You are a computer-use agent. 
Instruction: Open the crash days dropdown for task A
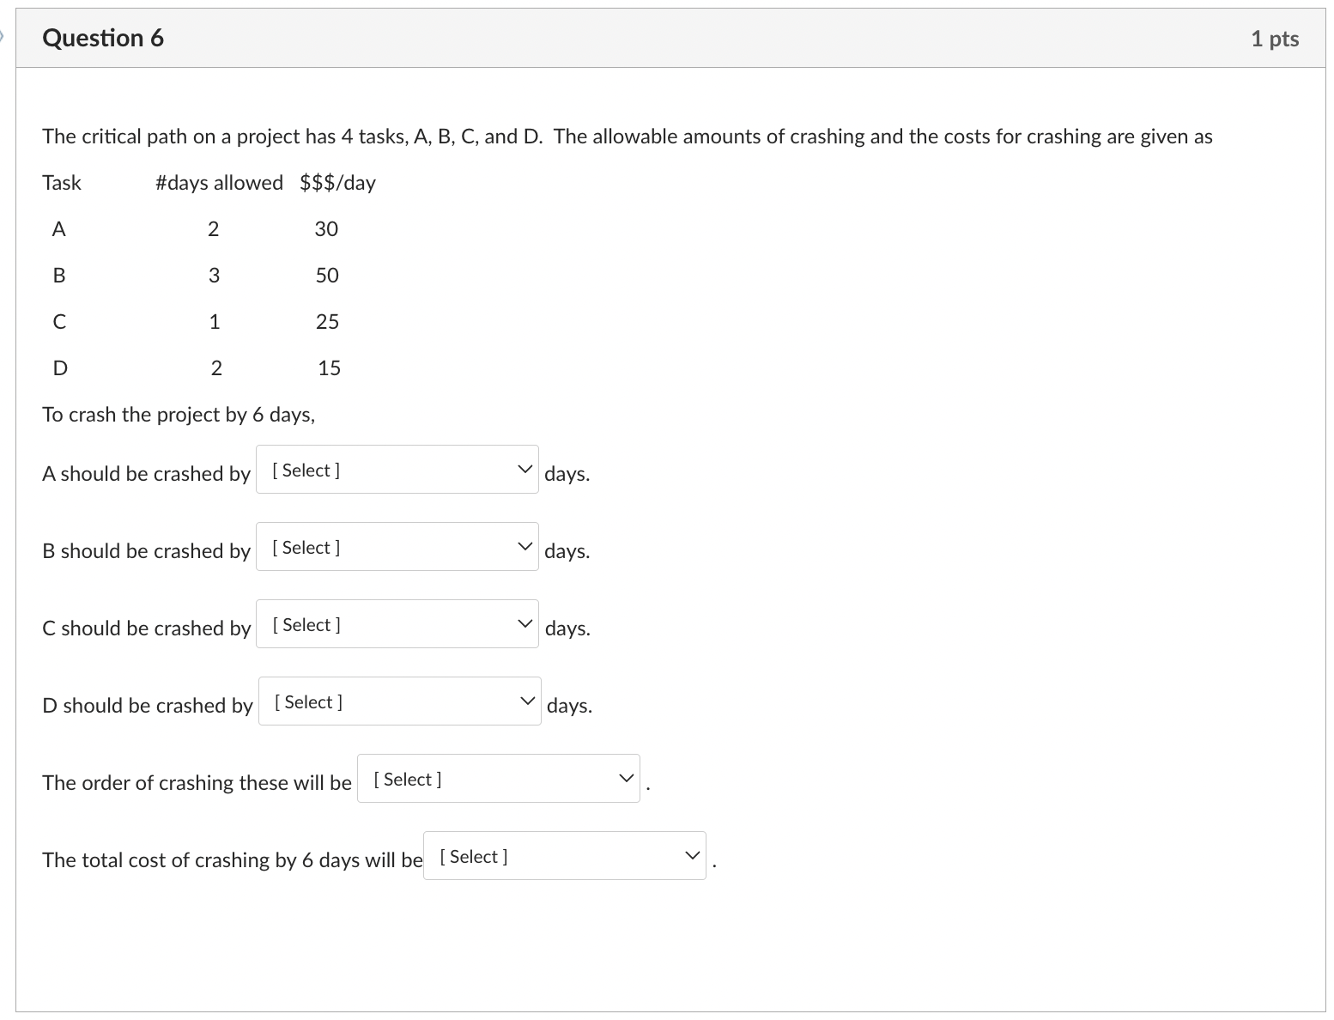397,470
